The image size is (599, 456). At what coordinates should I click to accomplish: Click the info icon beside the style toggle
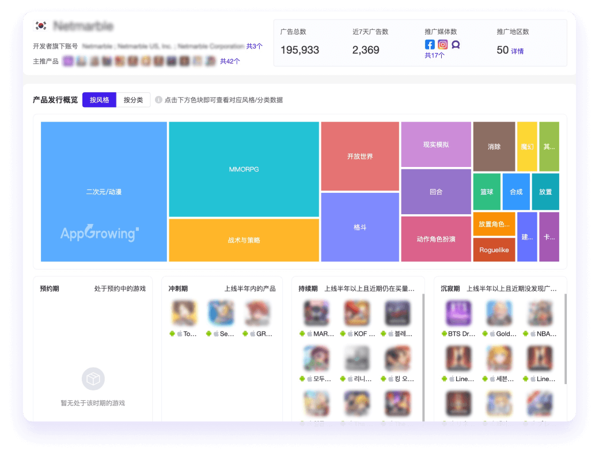(158, 100)
